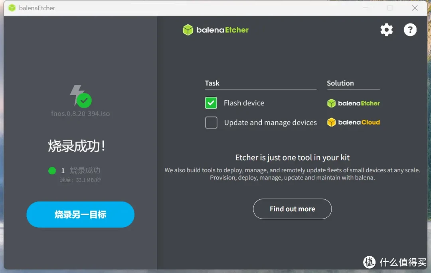This screenshot has height=273, width=431.
Task: Click the green status dot indicator
Action: 52,171
